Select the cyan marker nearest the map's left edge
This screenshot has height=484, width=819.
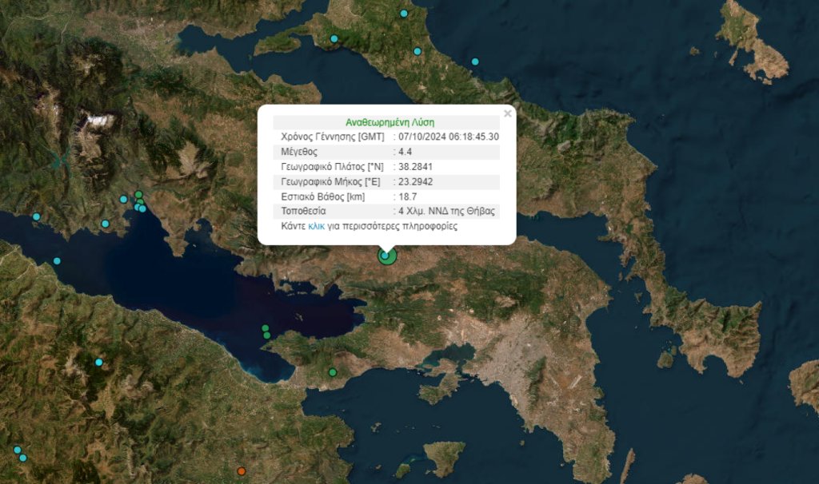36,216
